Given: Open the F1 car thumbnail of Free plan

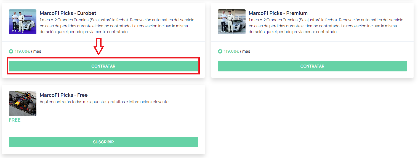Looking at the screenshot, I should (x=23, y=104).
